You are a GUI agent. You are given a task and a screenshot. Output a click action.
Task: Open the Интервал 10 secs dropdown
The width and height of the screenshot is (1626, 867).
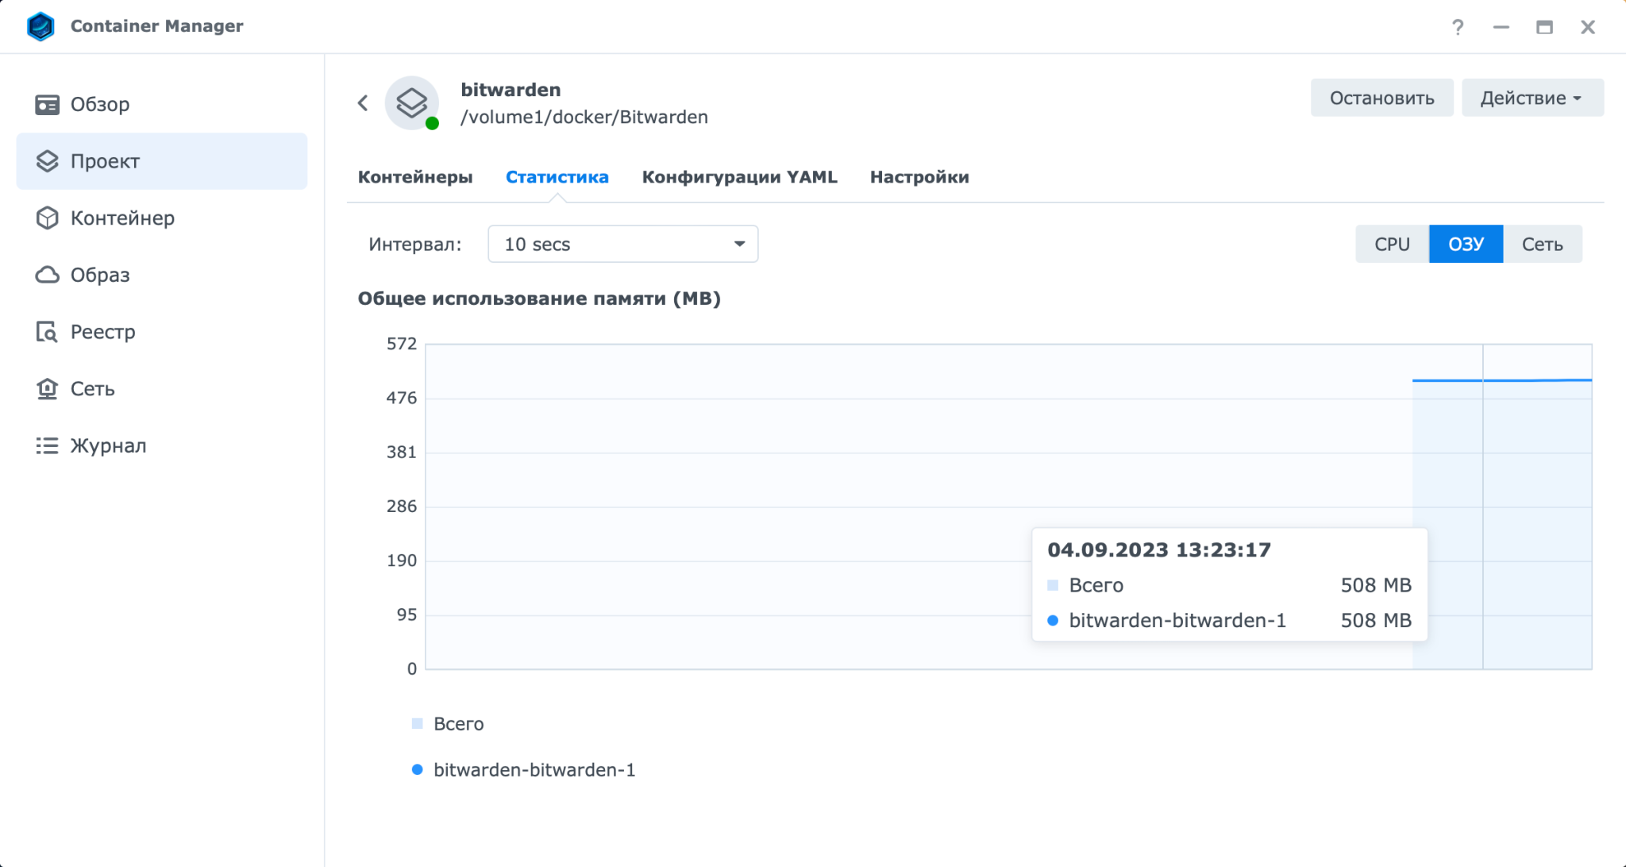(622, 244)
